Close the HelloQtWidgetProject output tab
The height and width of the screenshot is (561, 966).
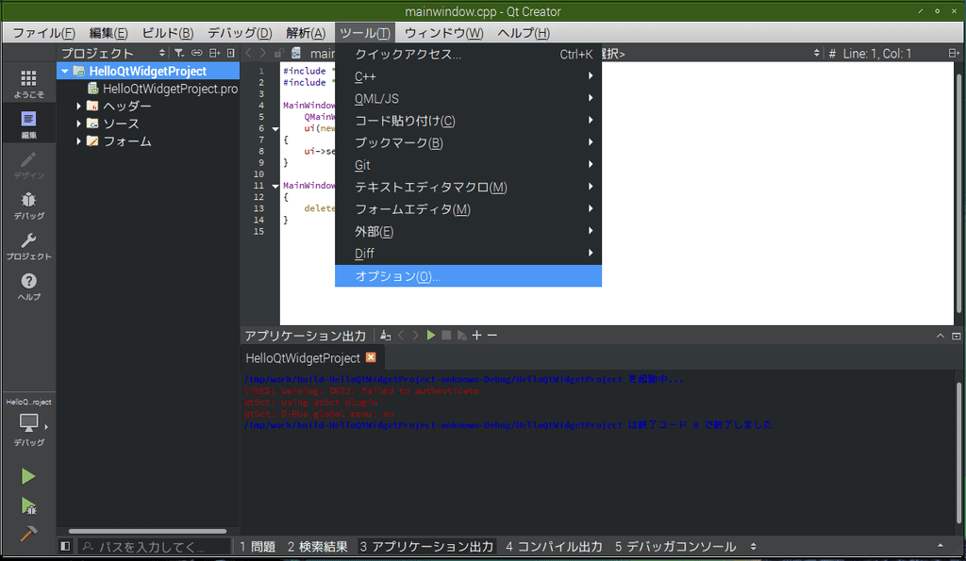coord(371,357)
